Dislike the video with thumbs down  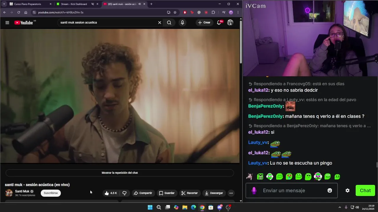point(124,193)
